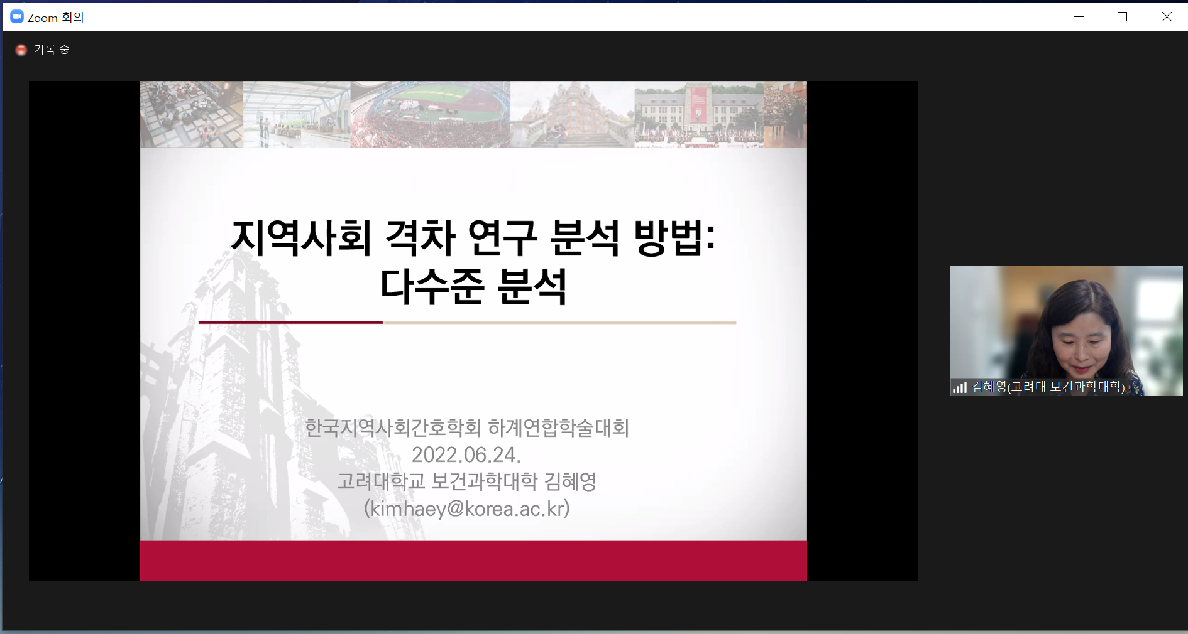Click the slide subtitle '다수준 분석'
The image size is (1188, 634).
[x=473, y=286]
